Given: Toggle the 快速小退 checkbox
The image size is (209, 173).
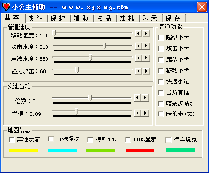Looking at the screenshot, I should click(161, 81).
